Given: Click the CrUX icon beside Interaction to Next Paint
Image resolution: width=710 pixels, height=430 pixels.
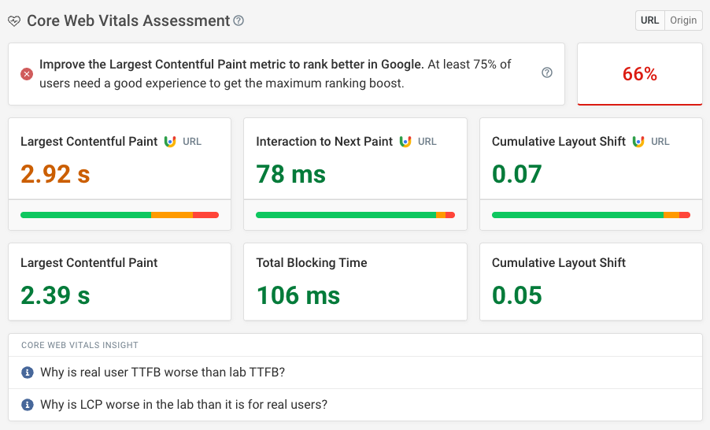Looking at the screenshot, I should click(x=405, y=142).
